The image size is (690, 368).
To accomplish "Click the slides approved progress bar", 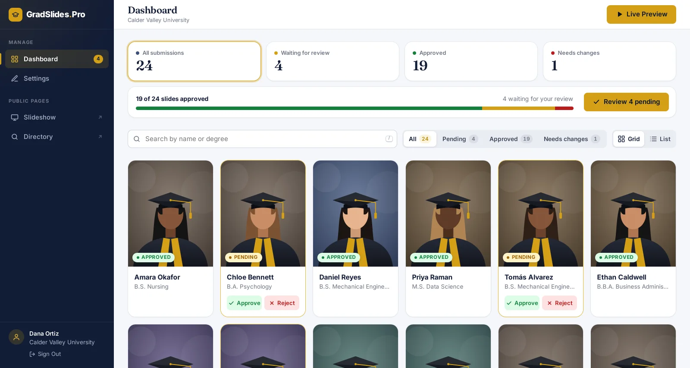I will click(x=354, y=108).
